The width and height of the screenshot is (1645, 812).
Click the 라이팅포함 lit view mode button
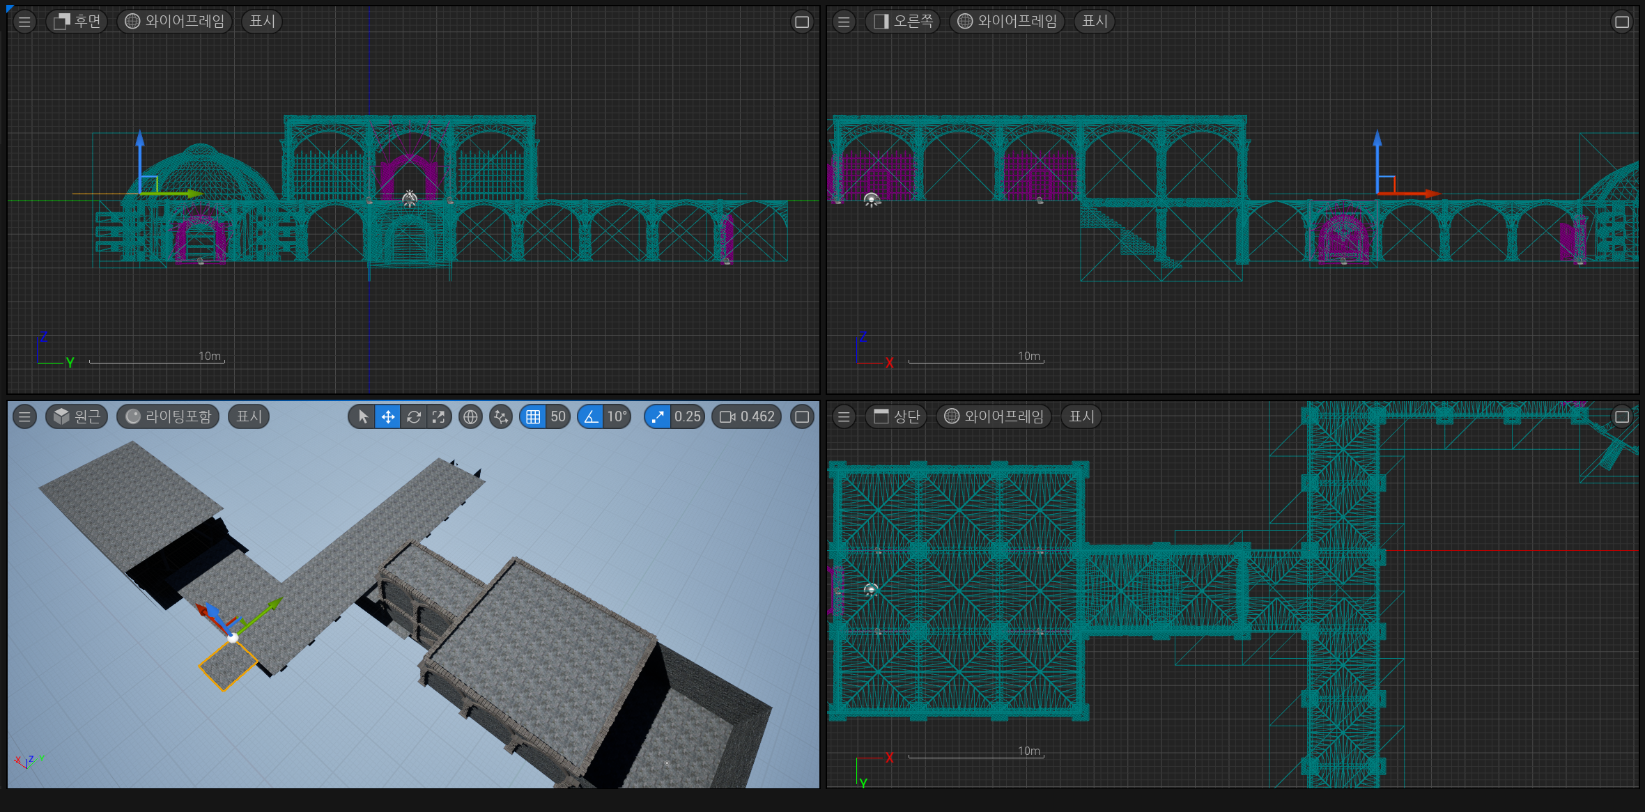point(168,416)
